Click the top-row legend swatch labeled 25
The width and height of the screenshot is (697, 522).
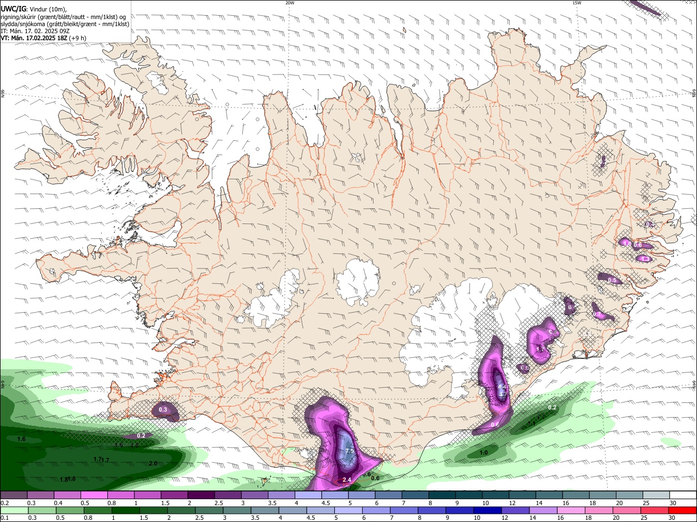coord(656,495)
